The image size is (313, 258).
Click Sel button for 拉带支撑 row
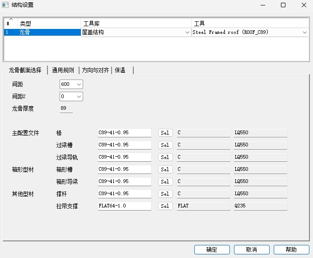pos(165,206)
